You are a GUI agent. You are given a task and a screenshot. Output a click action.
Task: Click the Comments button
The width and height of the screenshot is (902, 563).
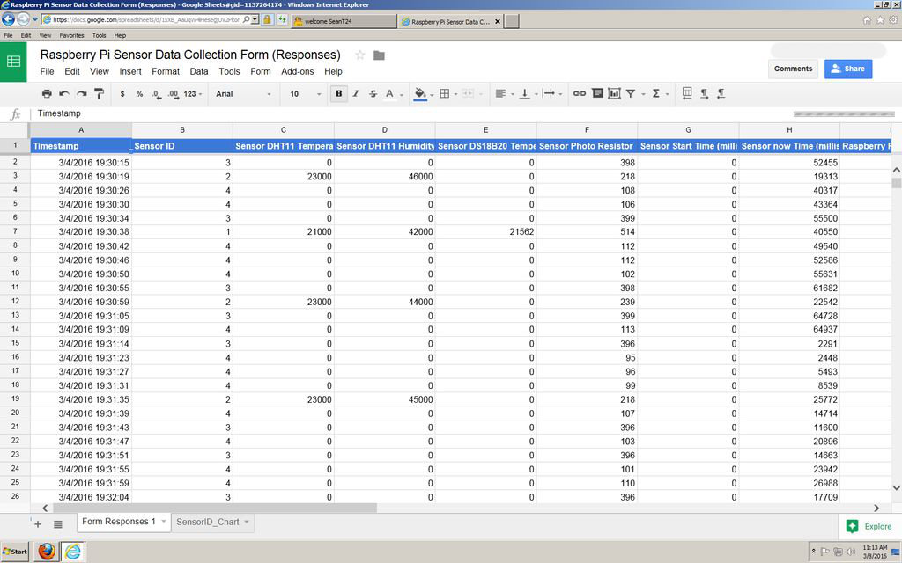[794, 69]
